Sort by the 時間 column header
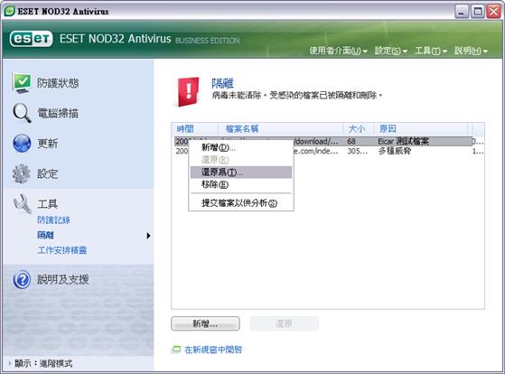Image resolution: width=505 pixels, height=374 pixels. click(195, 129)
